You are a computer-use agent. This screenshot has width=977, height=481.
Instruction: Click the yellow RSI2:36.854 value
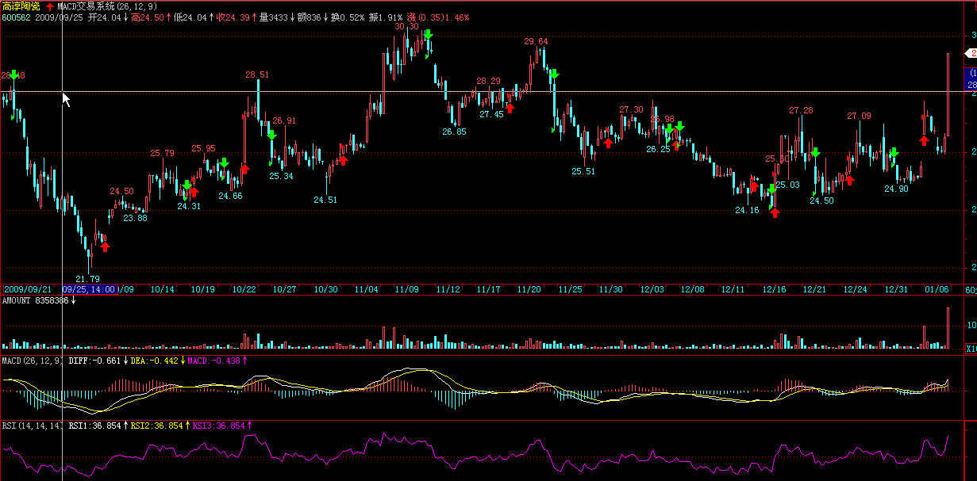coord(156,426)
